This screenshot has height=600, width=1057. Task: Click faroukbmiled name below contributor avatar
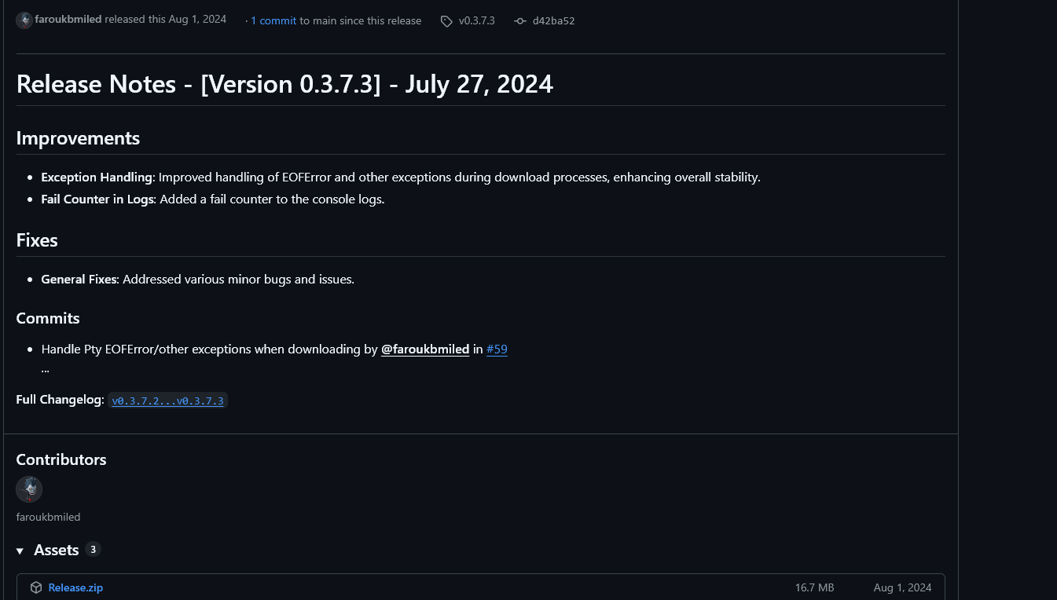48,517
